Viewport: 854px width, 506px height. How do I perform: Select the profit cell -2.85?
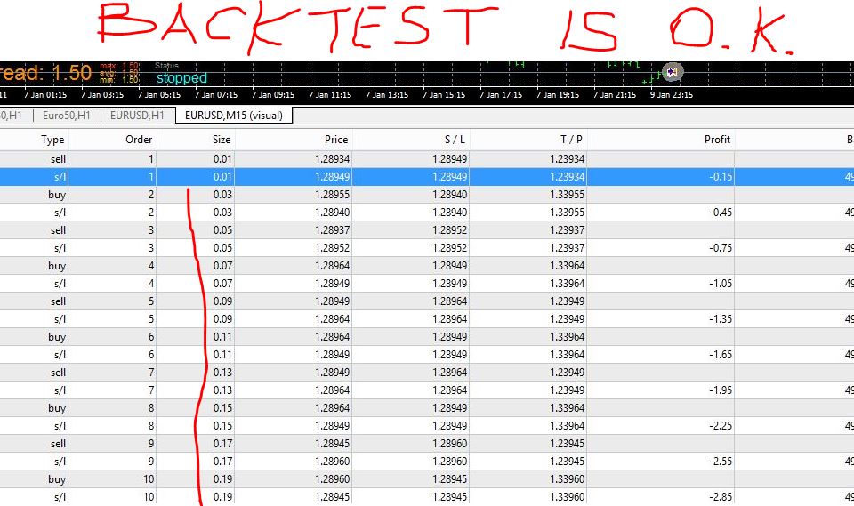click(721, 497)
